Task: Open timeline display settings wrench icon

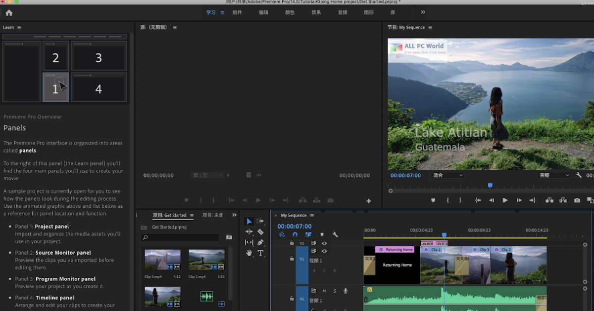Action: 335,234
